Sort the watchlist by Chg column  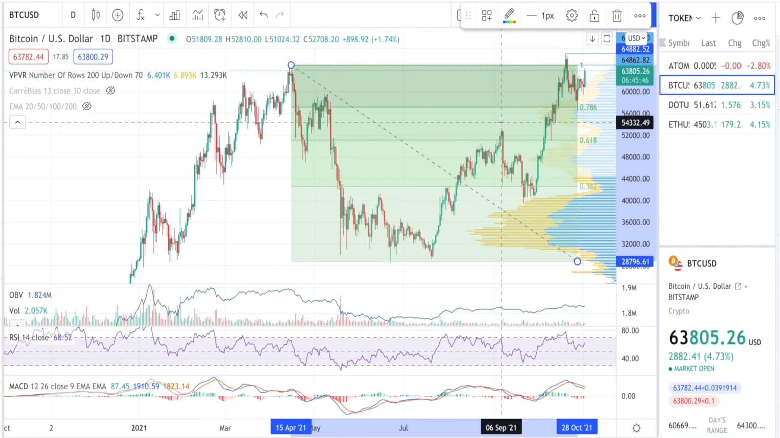point(734,43)
